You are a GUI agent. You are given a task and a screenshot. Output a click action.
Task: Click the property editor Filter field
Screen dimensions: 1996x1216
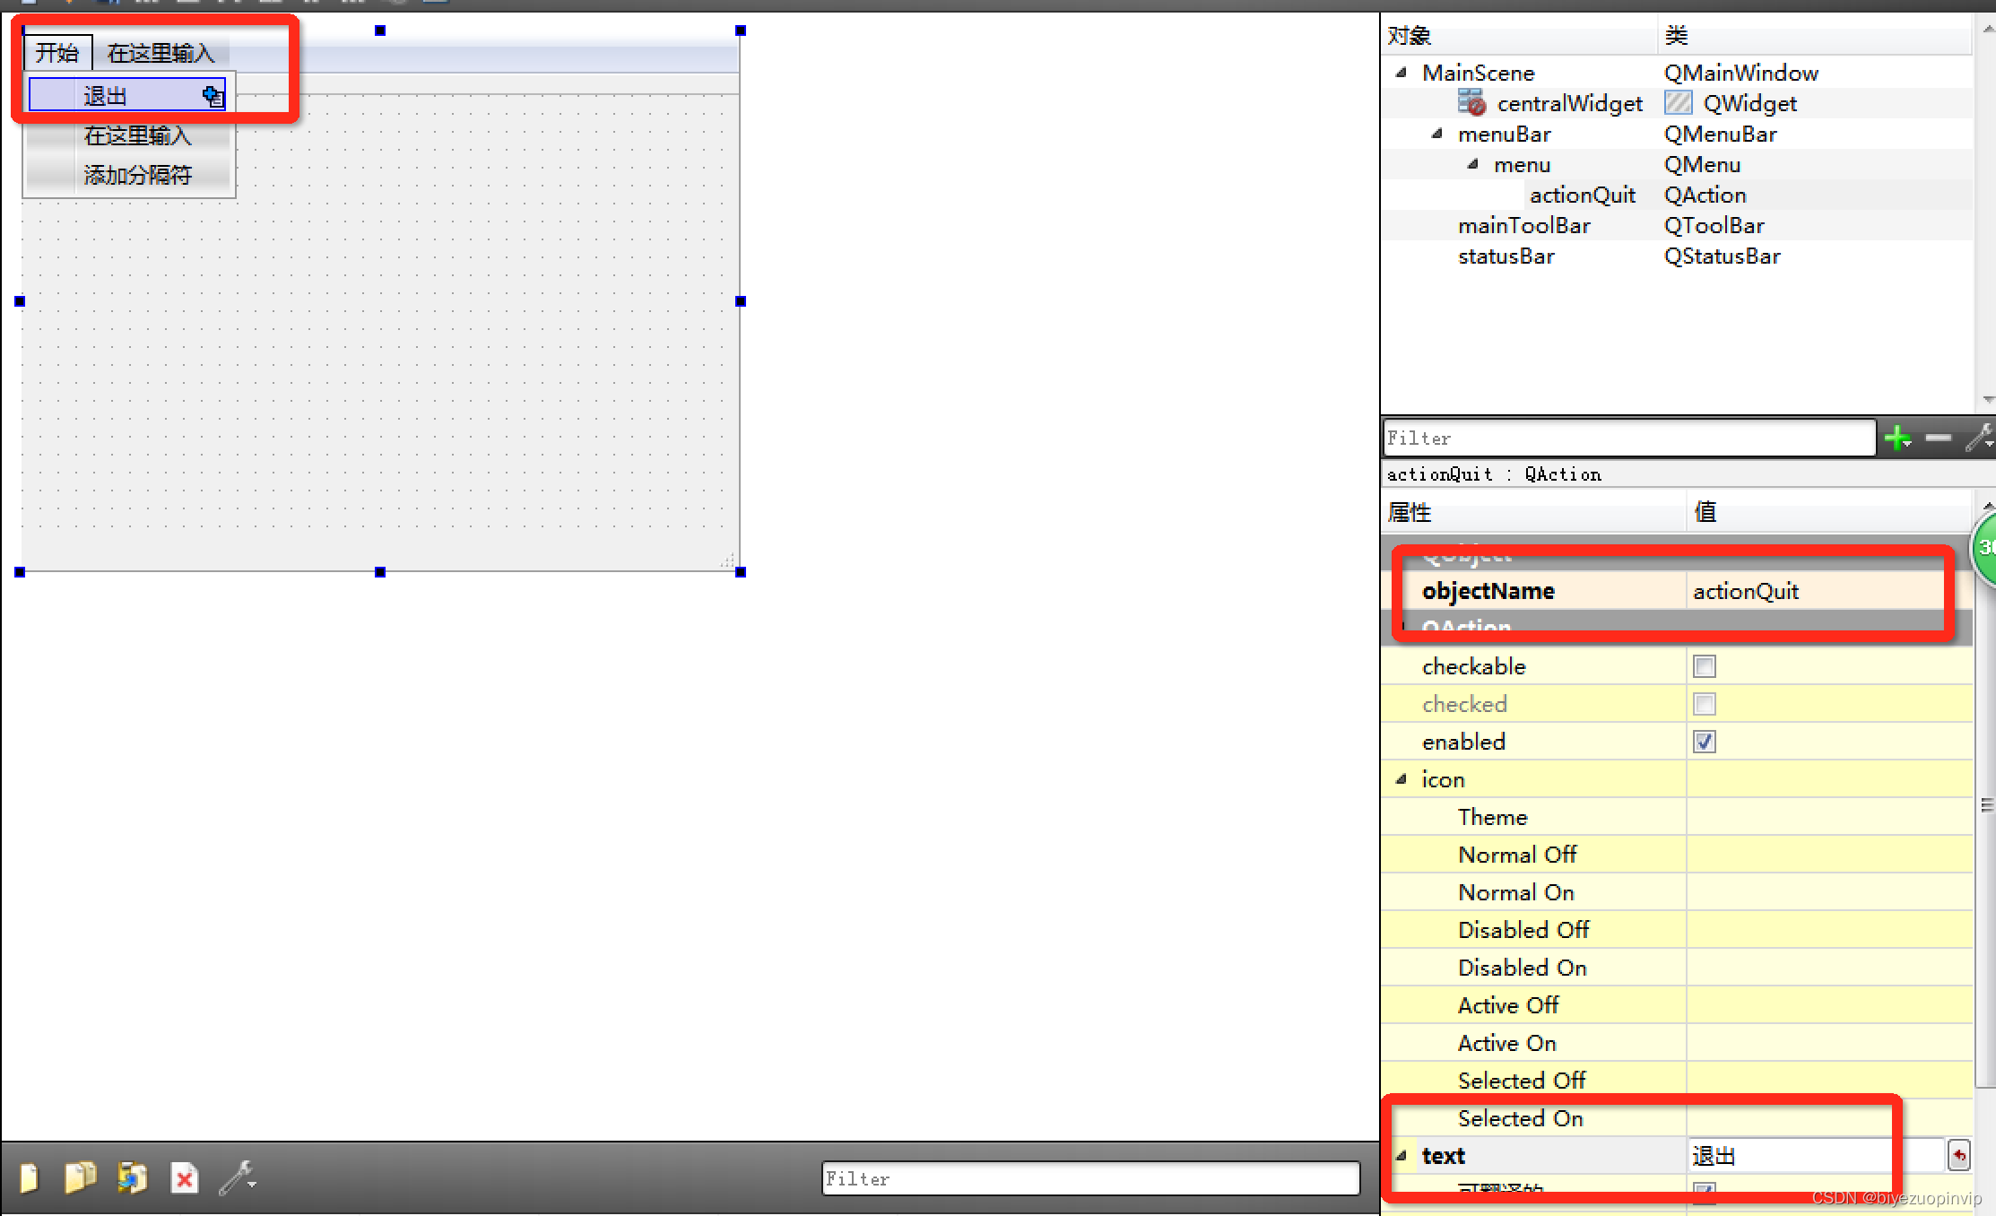click(1629, 439)
